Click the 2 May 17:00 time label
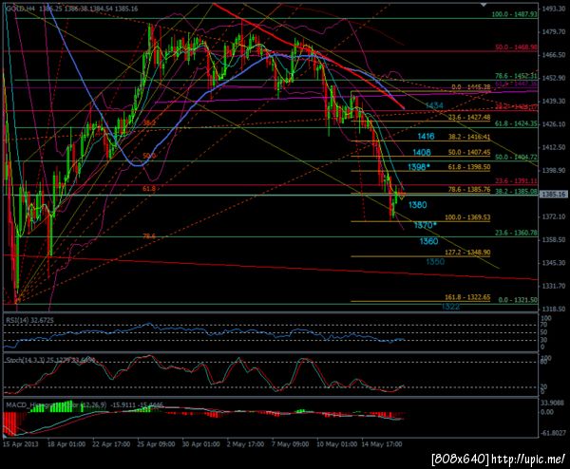The height and width of the screenshot is (469, 570). point(245,444)
